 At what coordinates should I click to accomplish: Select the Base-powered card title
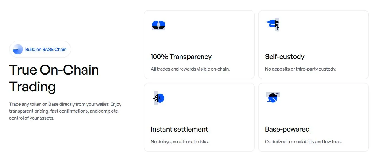tap(287, 129)
